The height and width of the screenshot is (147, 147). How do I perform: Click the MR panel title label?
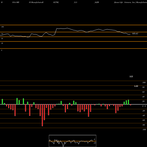point(131,76)
